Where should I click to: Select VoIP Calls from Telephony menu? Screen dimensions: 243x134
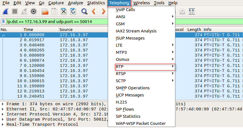pos(141,10)
